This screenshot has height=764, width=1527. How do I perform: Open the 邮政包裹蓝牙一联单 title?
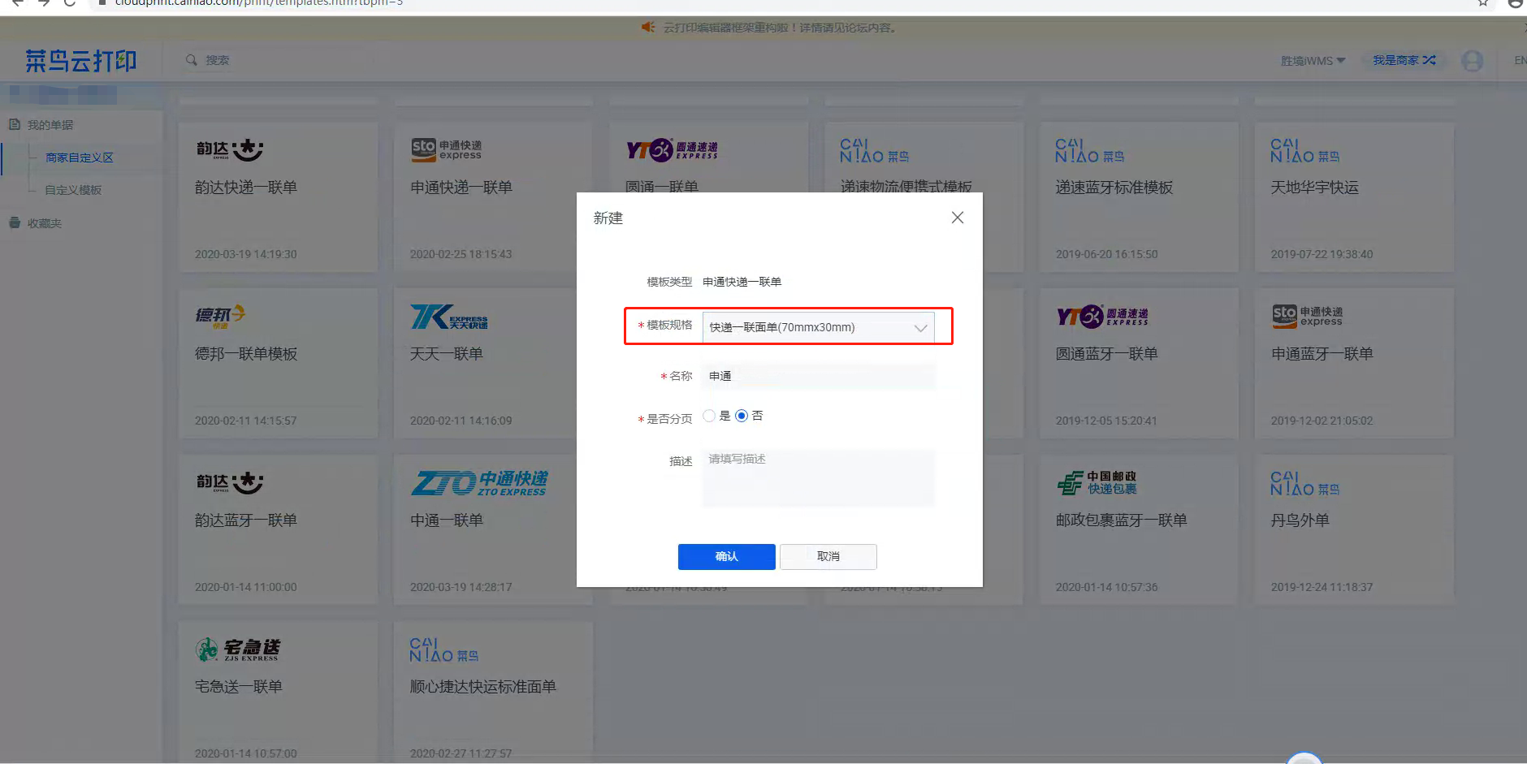1122,520
